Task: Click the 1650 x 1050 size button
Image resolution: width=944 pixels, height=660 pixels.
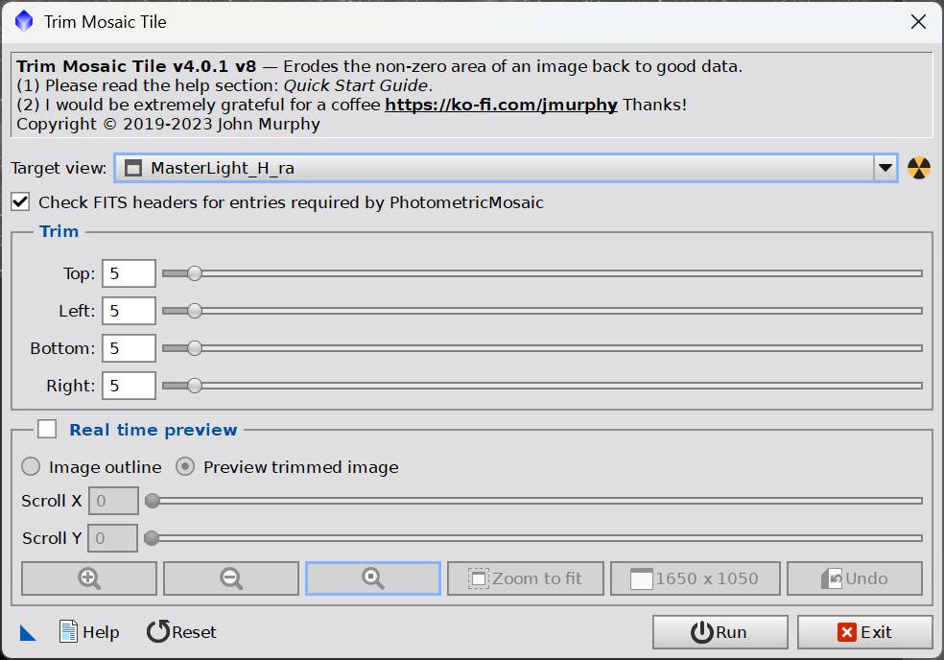Action: (x=696, y=578)
